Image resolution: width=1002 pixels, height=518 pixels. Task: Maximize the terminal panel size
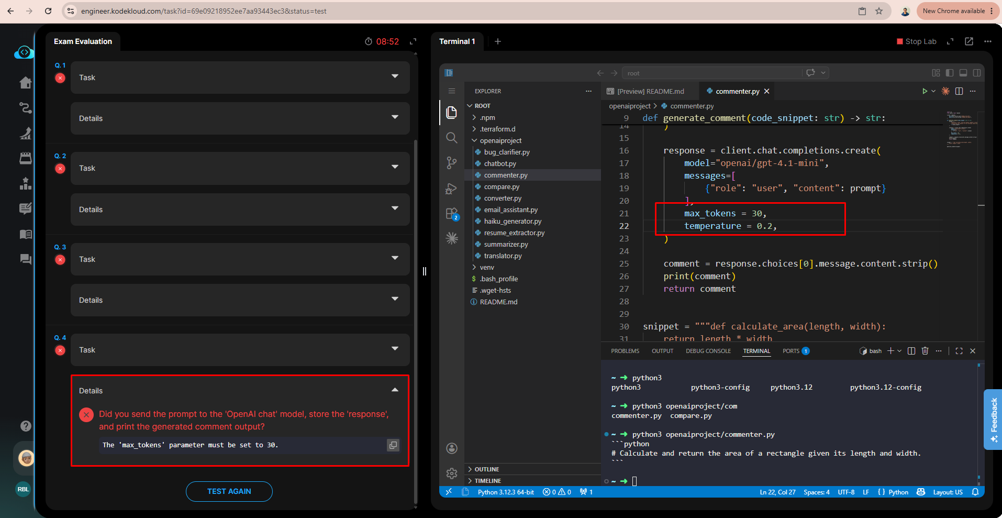pos(959,351)
